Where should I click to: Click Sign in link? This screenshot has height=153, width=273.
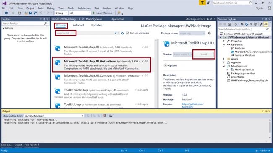tap(260, 8)
